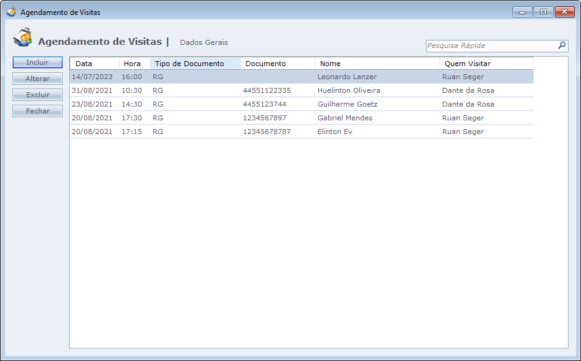This screenshot has height=361, width=581.
Task: Click the Fechar button
Action: [x=38, y=111]
